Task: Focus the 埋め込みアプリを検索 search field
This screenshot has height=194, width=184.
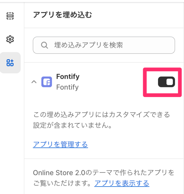Action: (104, 45)
